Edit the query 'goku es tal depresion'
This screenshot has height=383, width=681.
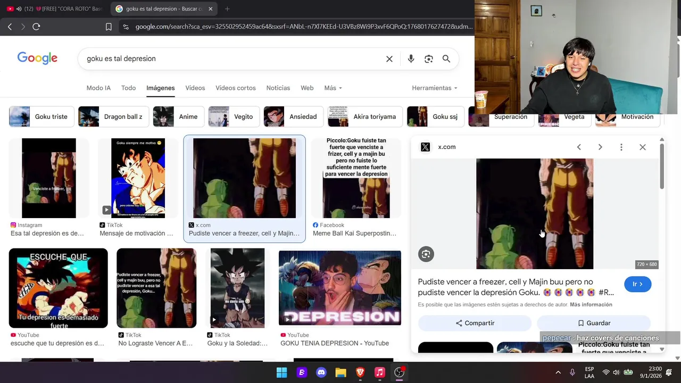[121, 59]
